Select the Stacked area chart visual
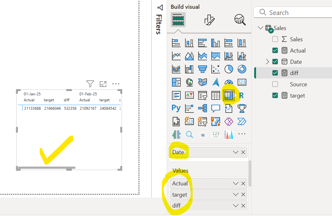 [x=202, y=56]
